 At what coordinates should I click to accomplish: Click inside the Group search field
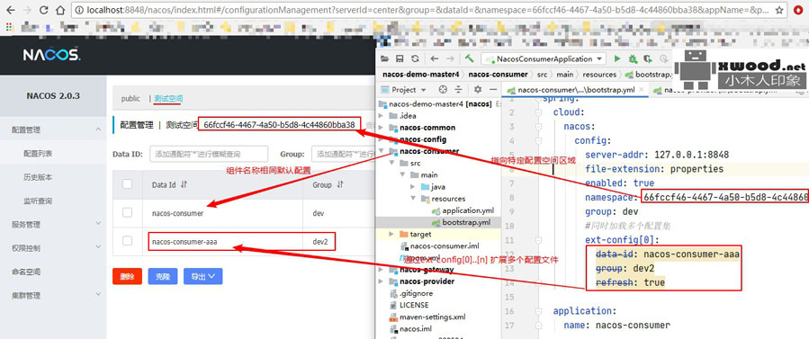tap(343, 154)
